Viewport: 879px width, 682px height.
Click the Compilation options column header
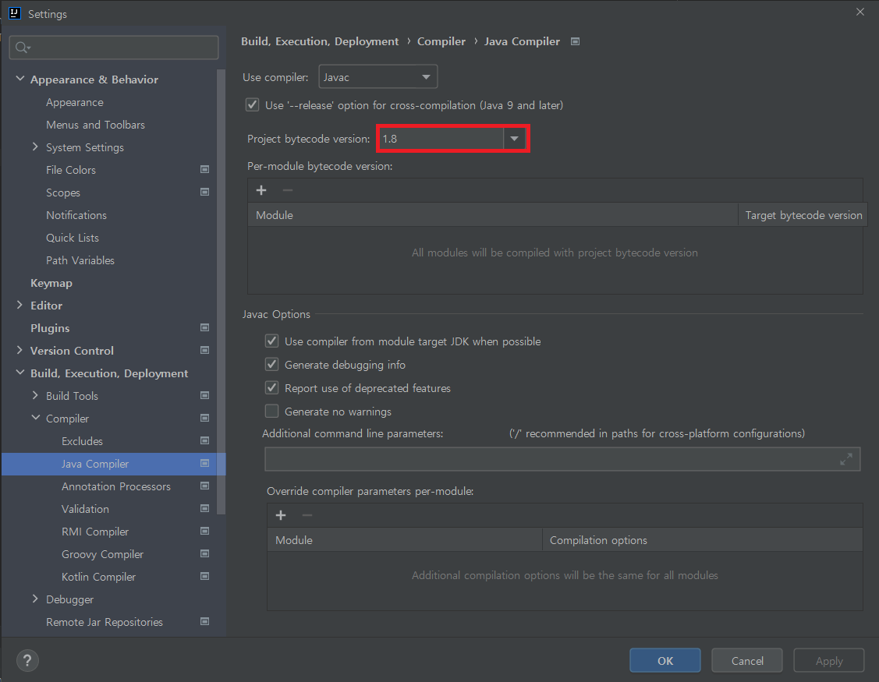703,539
